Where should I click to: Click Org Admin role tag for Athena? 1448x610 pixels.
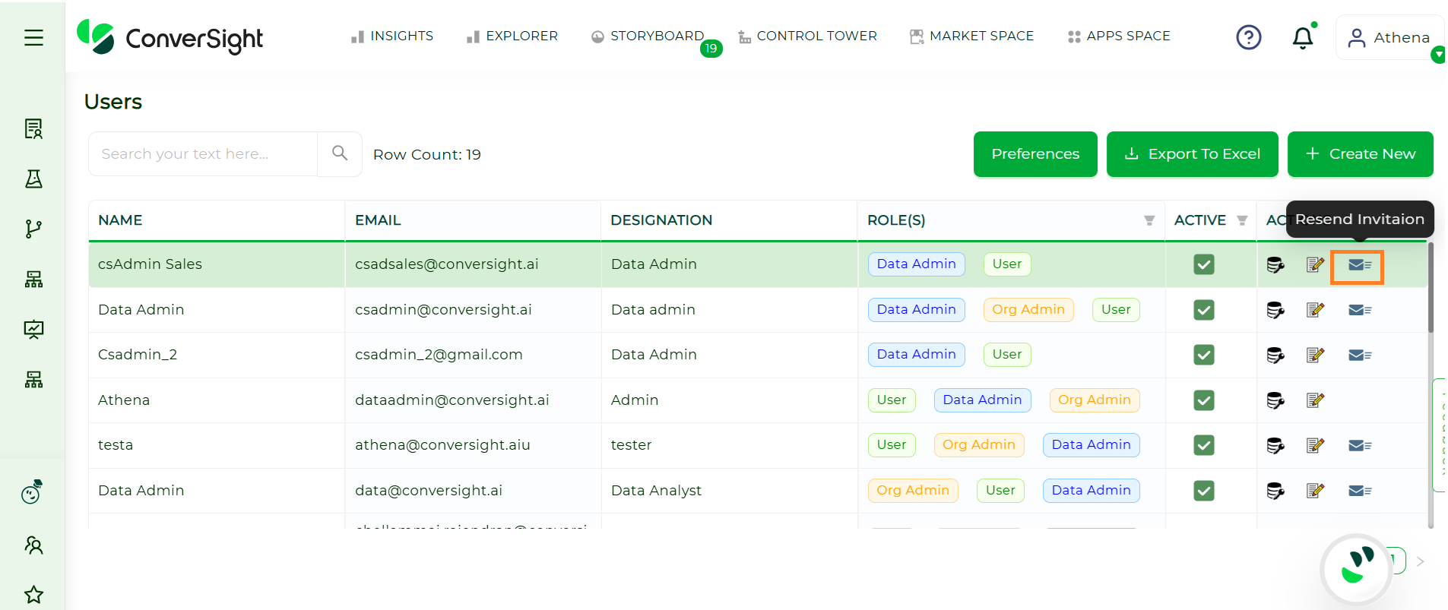click(1094, 400)
